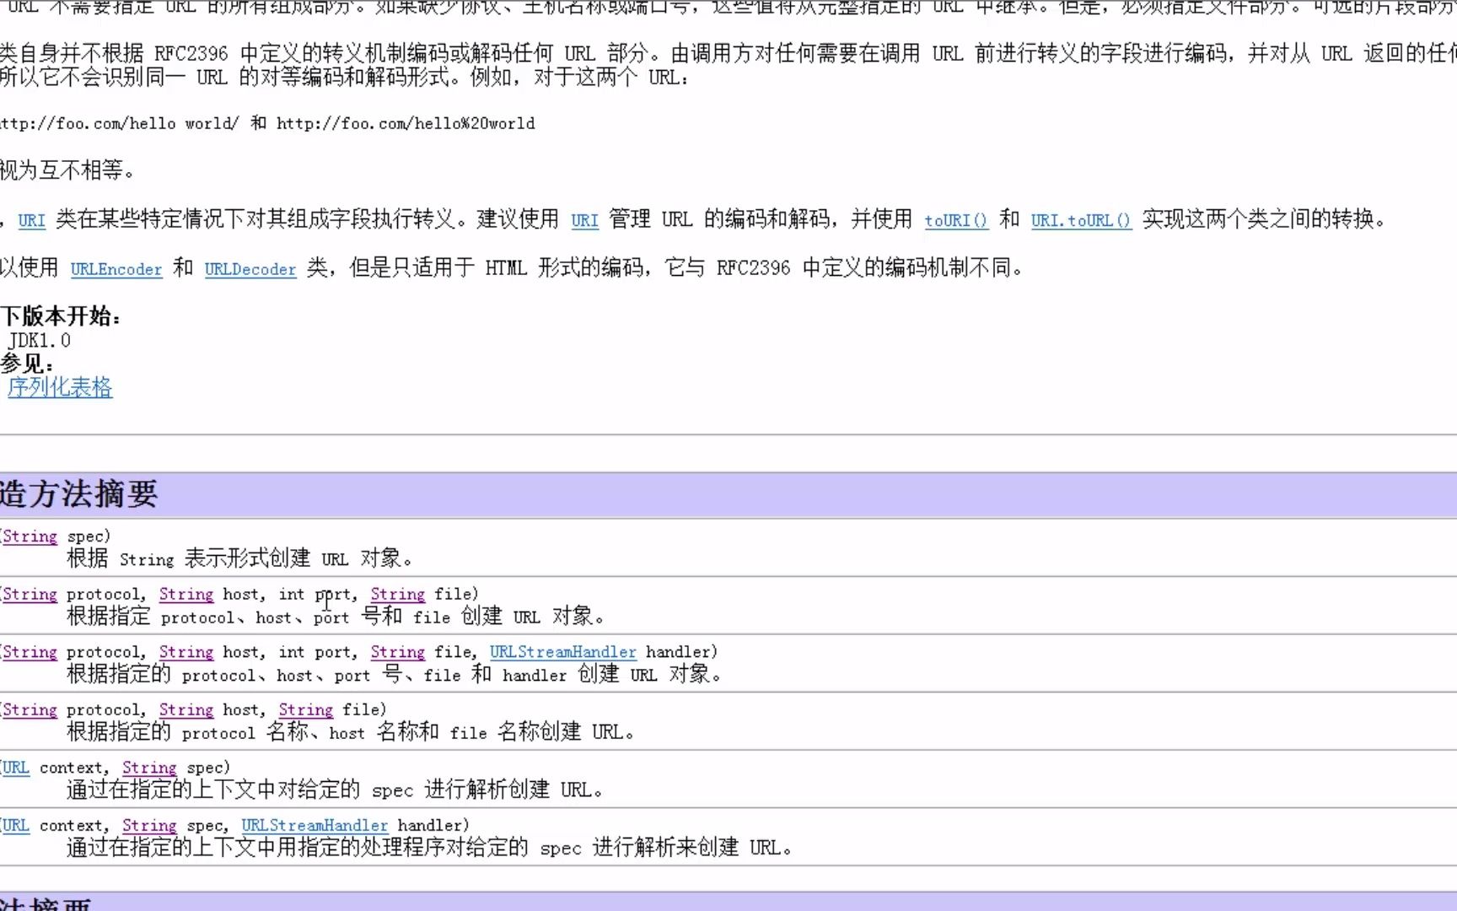Click the example URL 'http://foo.com/hello%20world'
The height and width of the screenshot is (911, 1457).
[x=406, y=124]
